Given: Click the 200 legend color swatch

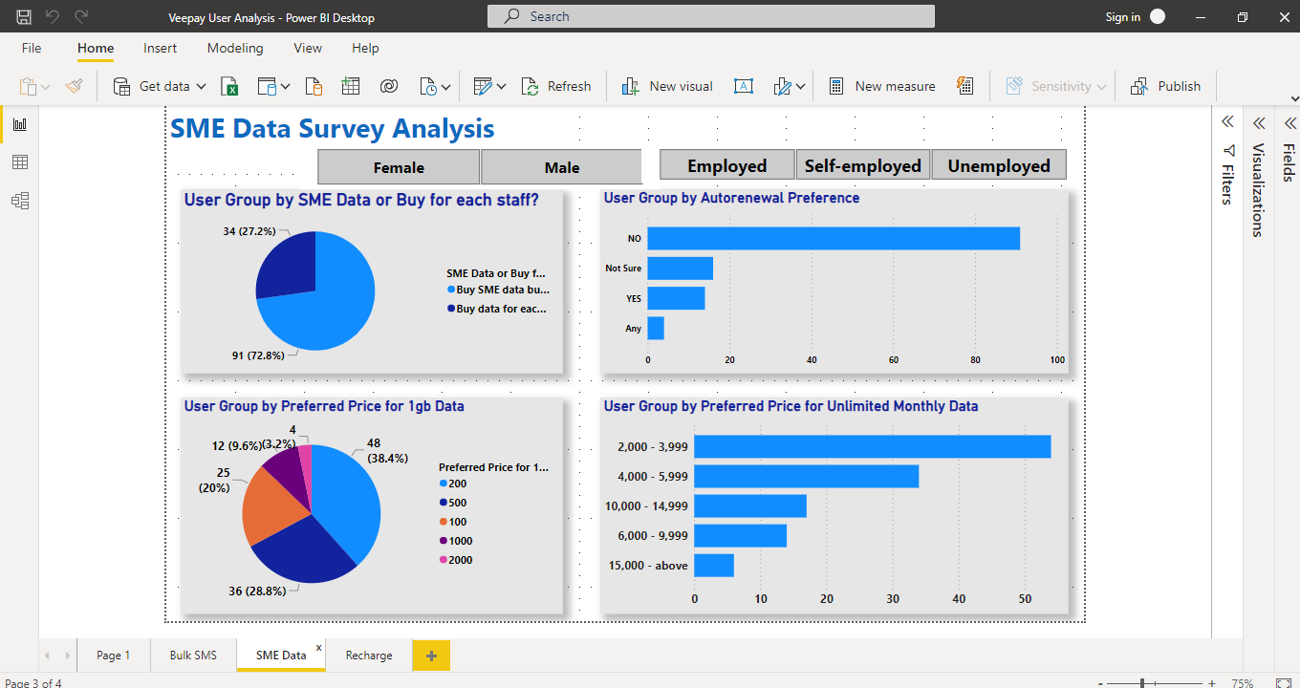Looking at the screenshot, I should tap(444, 484).
